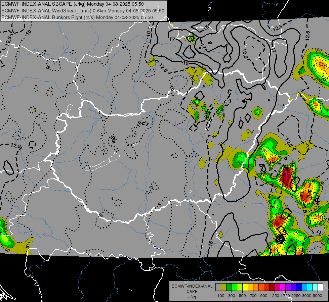Select the gray legend swatch below 100
This screenshot has width=329, height=302.
[218, 287]
